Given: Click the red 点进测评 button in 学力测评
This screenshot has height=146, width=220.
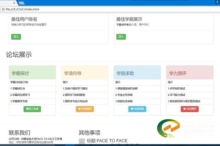Looking at the screenshot, I should [x=190, y=109].
